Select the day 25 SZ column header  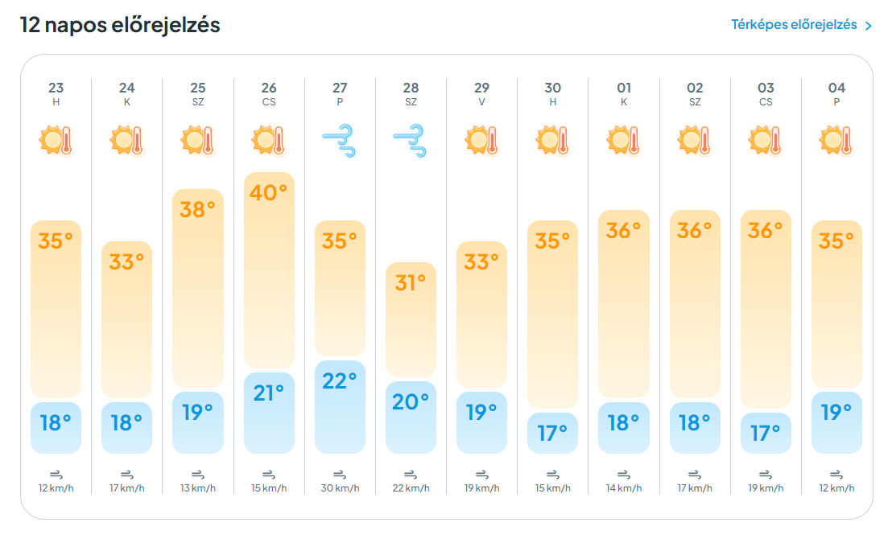tap(198, 94)
